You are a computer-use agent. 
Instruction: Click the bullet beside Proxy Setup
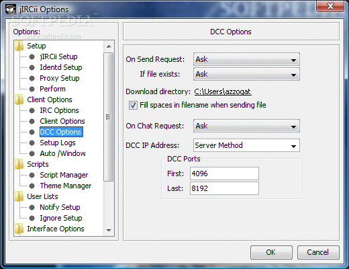pos(32,78)
